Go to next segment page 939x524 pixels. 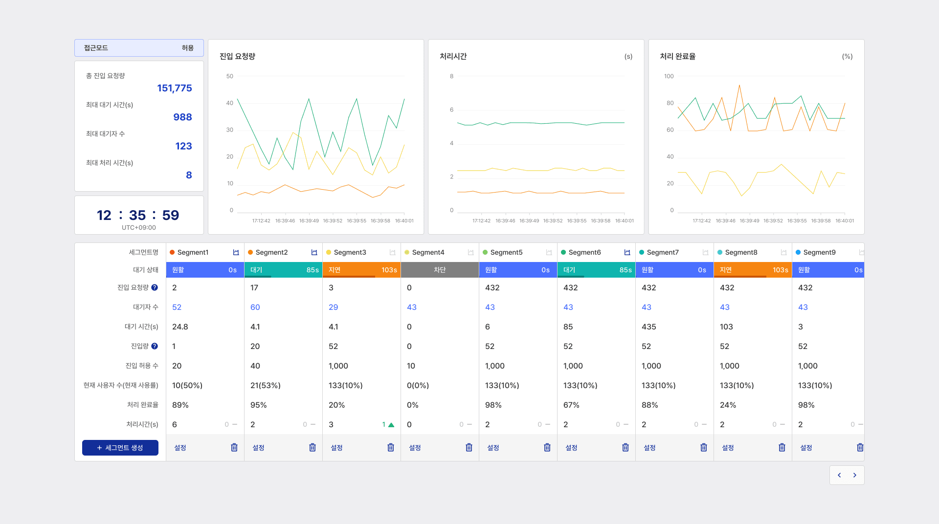pos(855,475)
